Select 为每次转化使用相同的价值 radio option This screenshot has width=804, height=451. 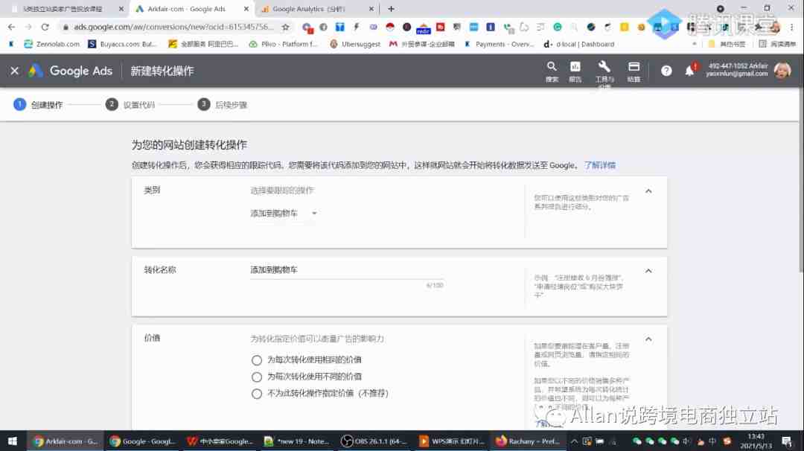[257, 360]
